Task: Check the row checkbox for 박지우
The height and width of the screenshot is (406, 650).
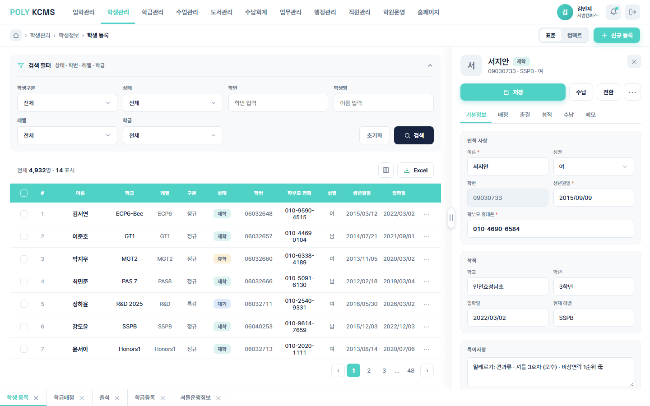Action: pyautogui.click(x=24, y=259)
